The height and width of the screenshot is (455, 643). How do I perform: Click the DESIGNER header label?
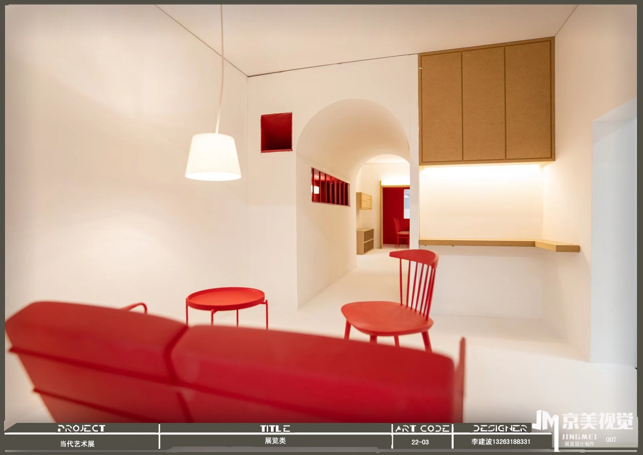tap(500, 428)
